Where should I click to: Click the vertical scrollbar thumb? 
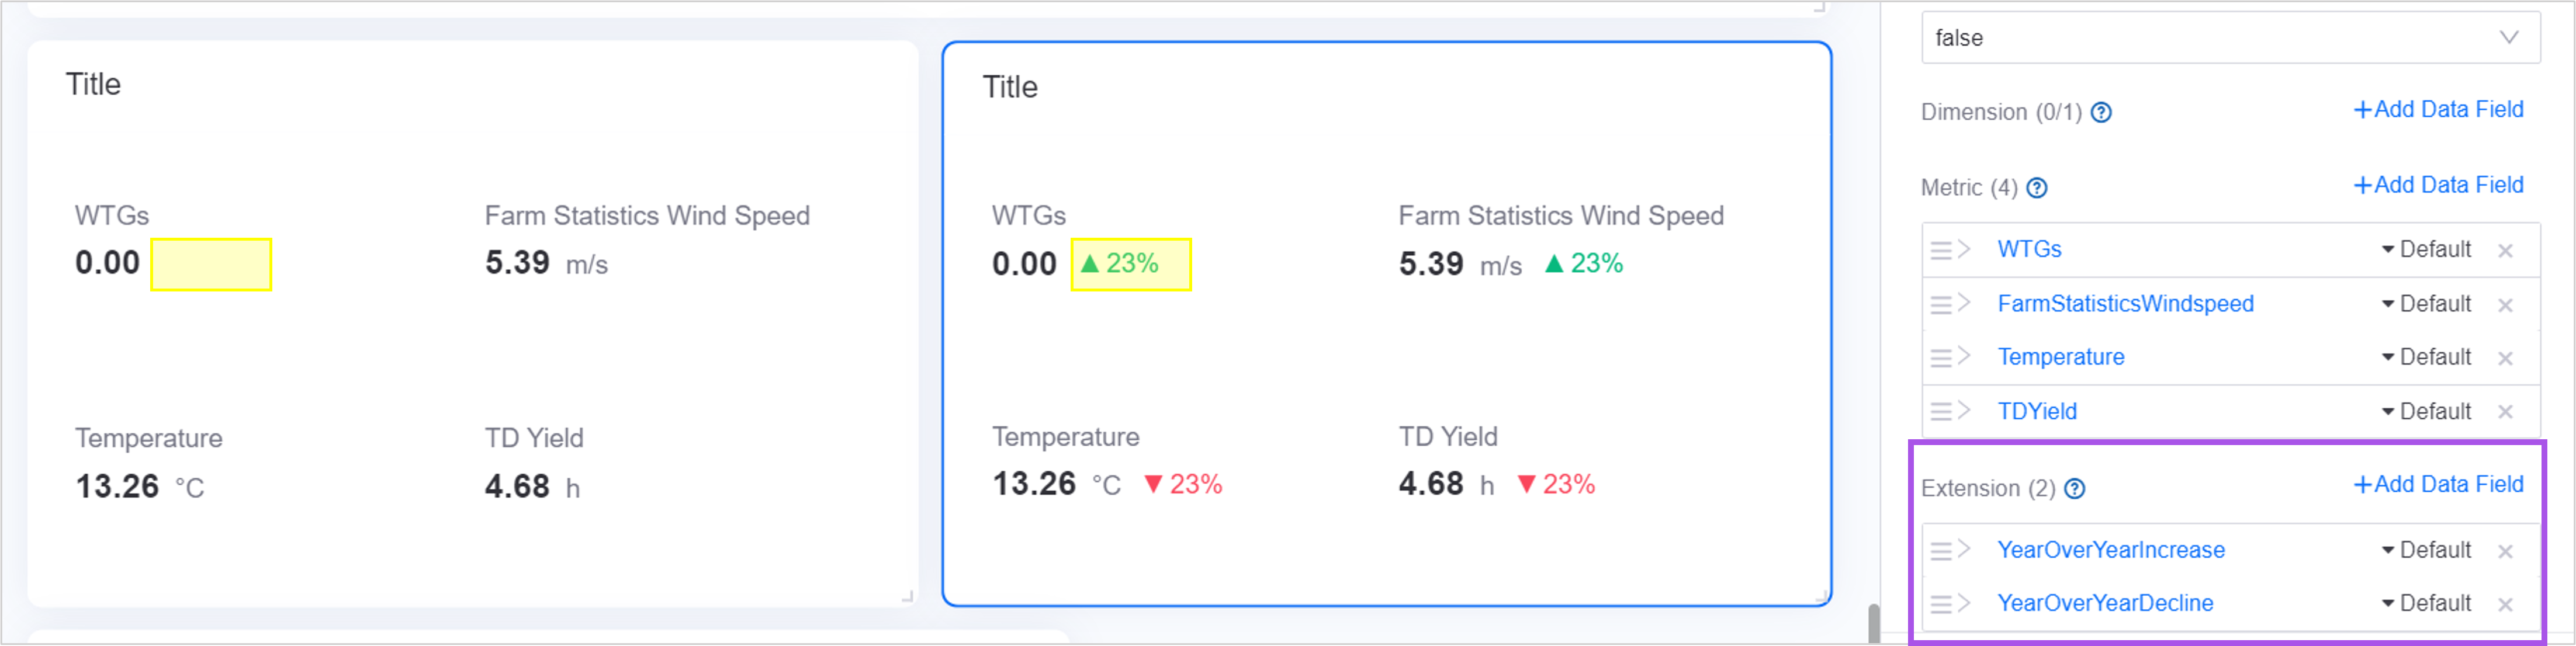click(1873, 623)
